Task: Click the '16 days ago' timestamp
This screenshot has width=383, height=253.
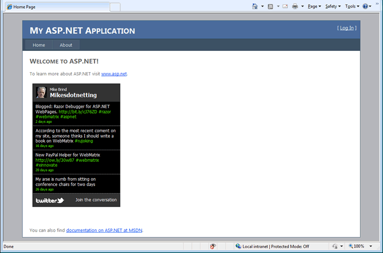Action: [x=44, y=146]
